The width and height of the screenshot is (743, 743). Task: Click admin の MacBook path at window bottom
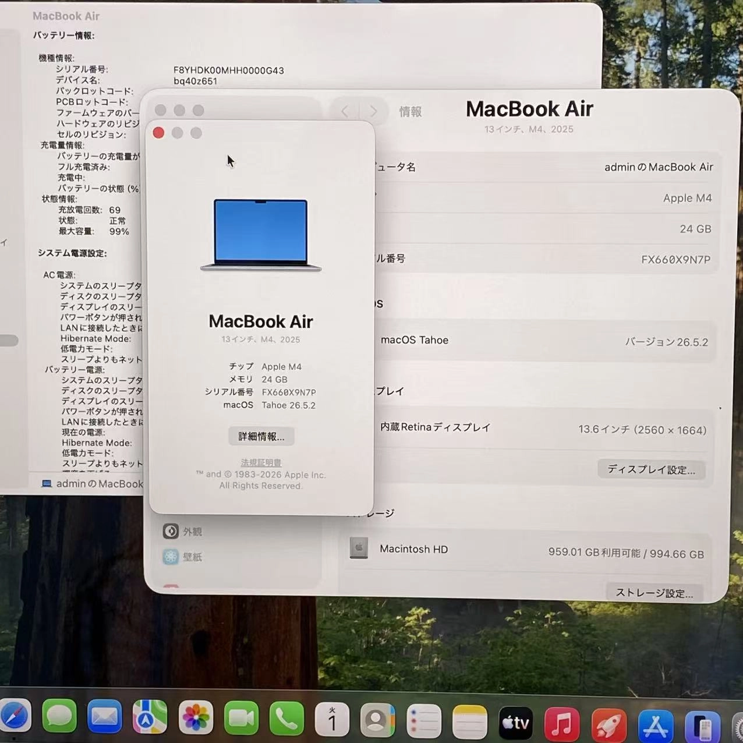(100, 483)
